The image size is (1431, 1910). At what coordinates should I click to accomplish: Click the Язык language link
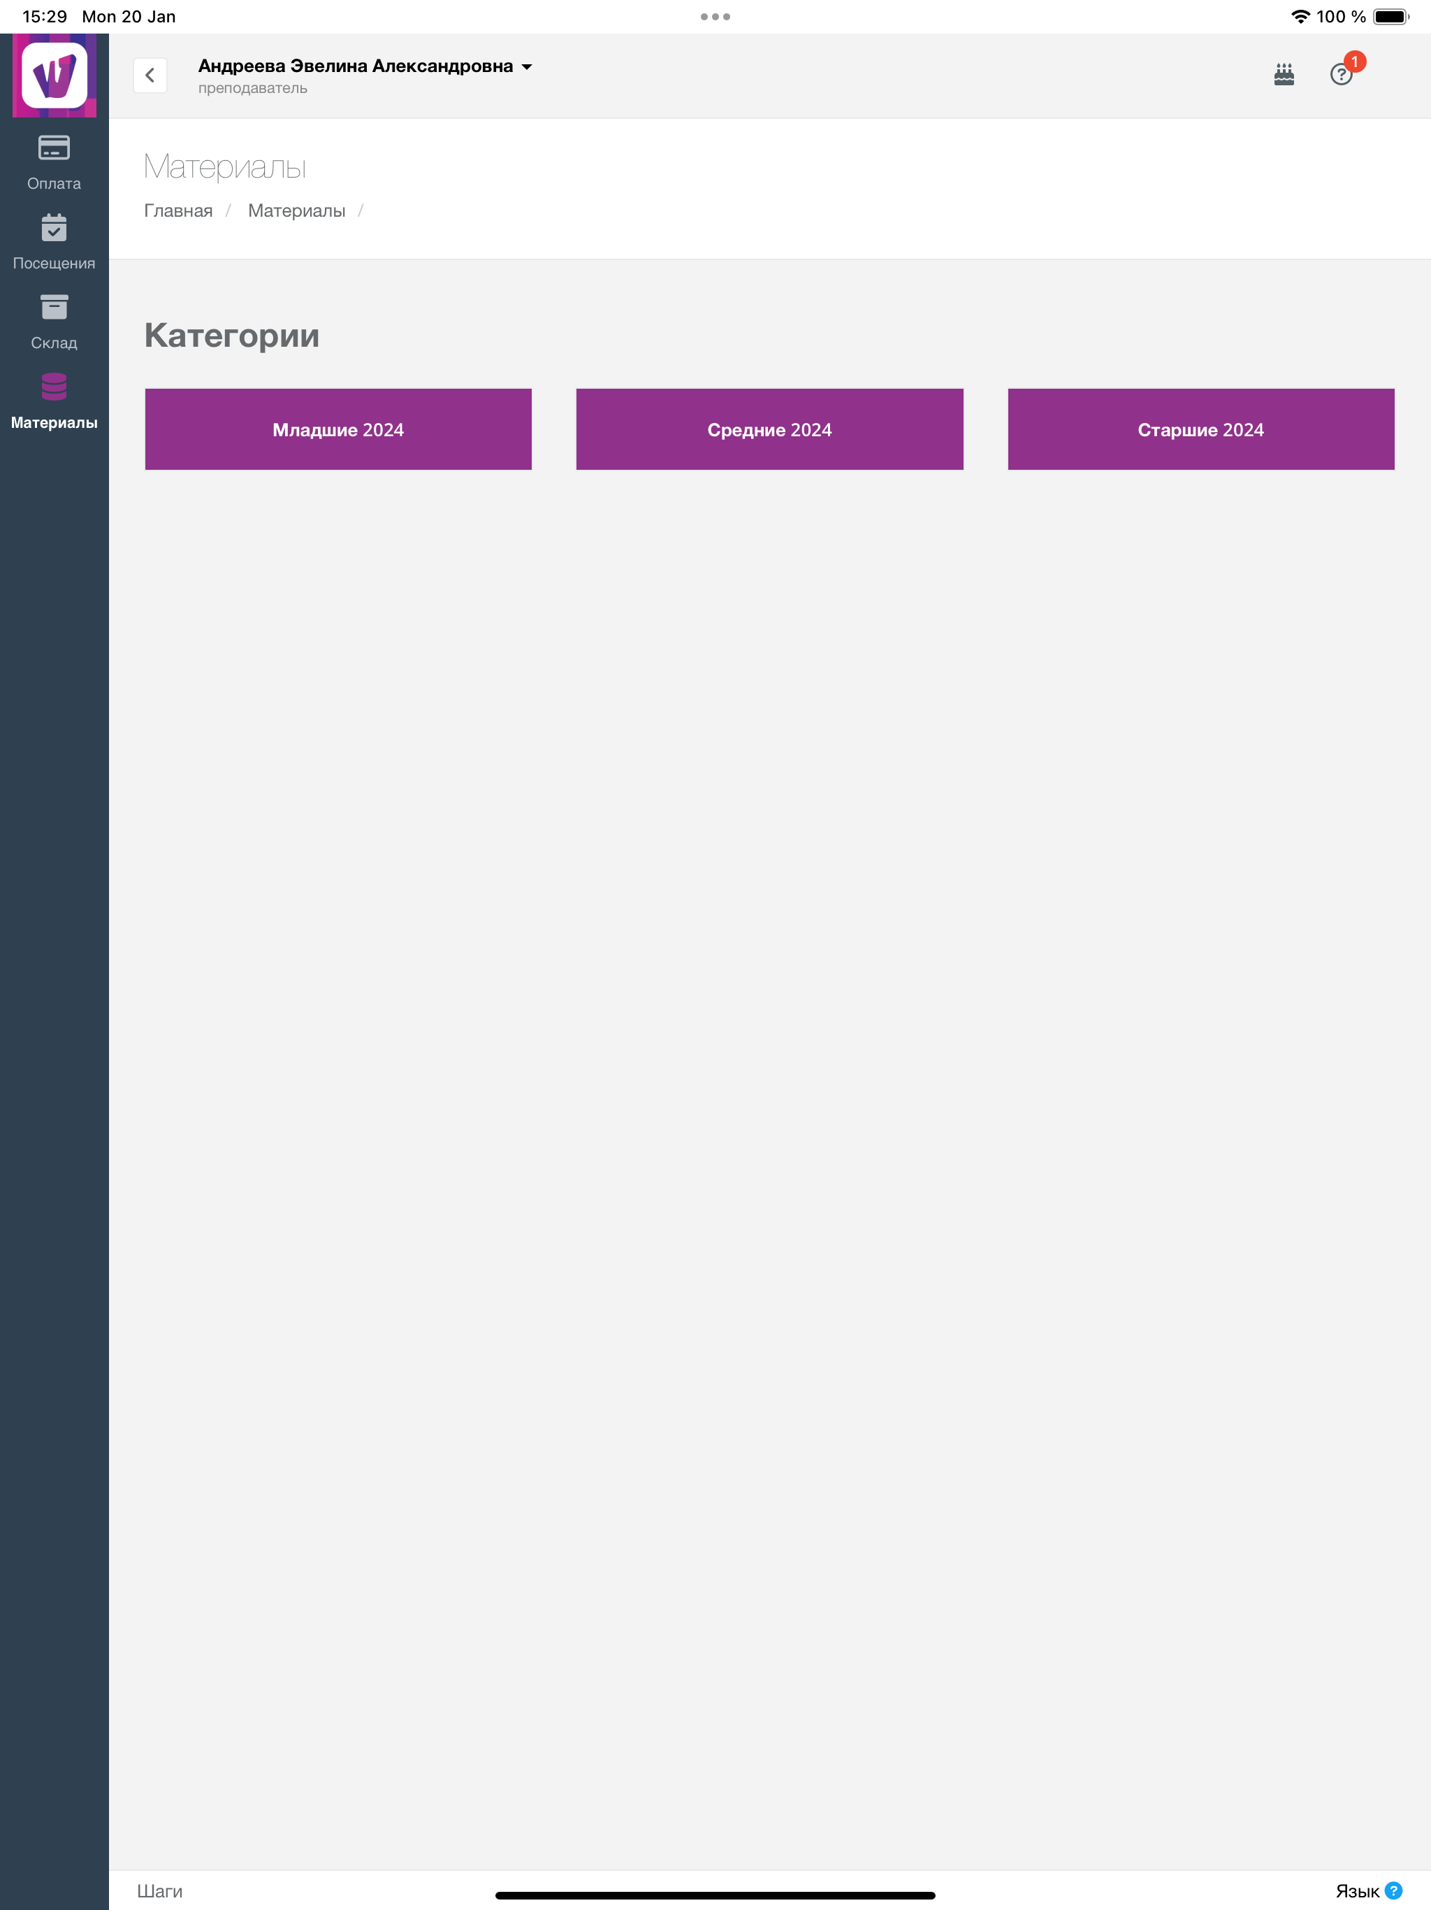click(x=1357, y=1891)
